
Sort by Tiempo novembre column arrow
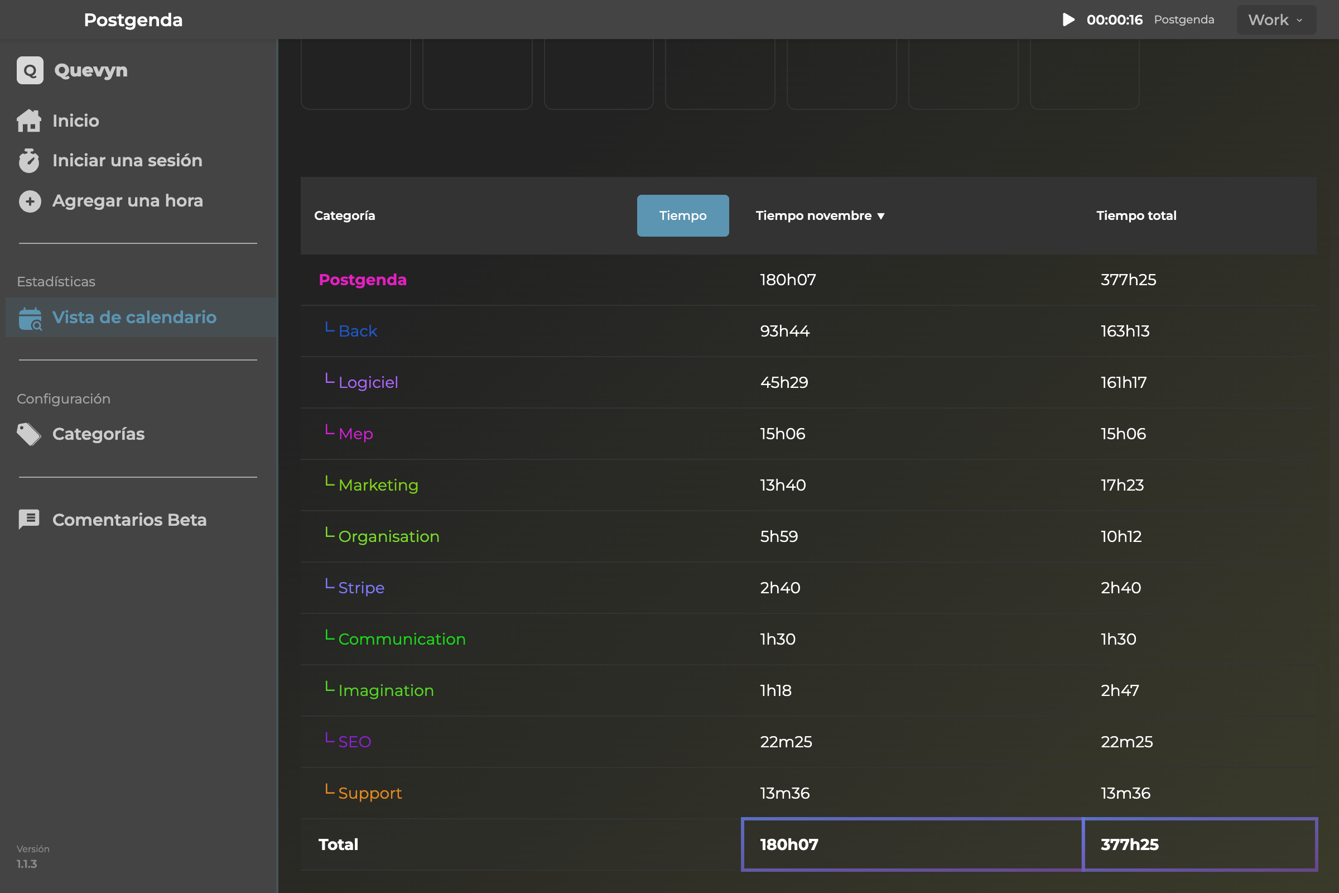[x=881, y=216]
